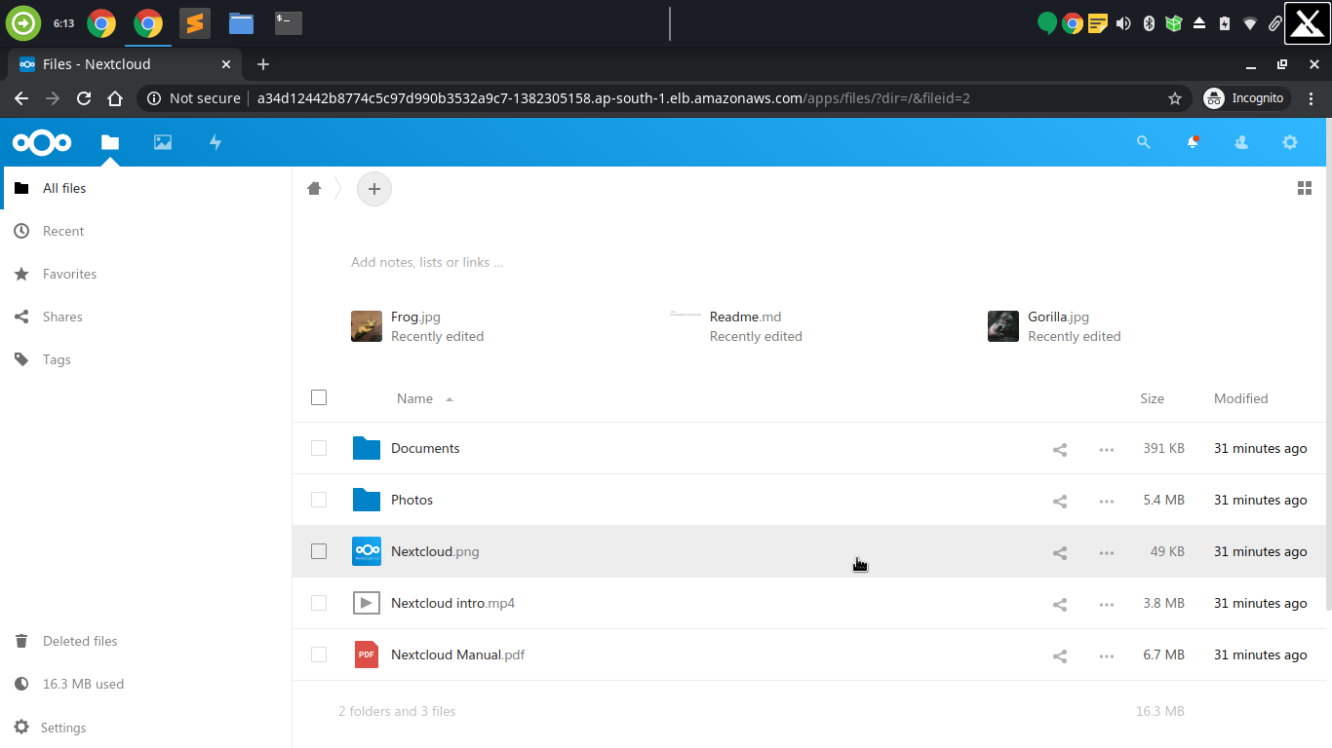
Task: Open Favorites in sidebar
Action: (x=146, y=274)
